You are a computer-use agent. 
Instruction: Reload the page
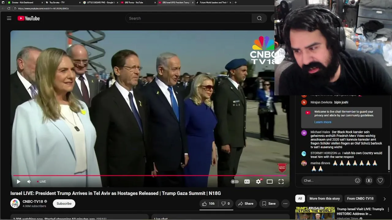coord(9,9)
